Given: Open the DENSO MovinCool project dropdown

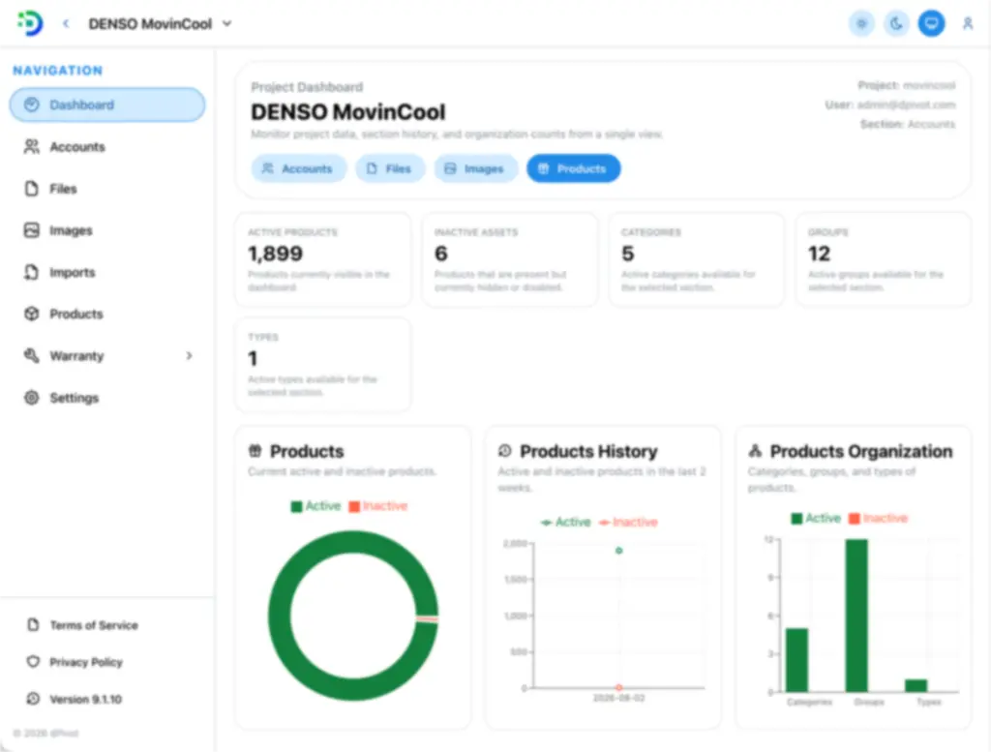Looking at the screenshot, I should tap(160, 24).
